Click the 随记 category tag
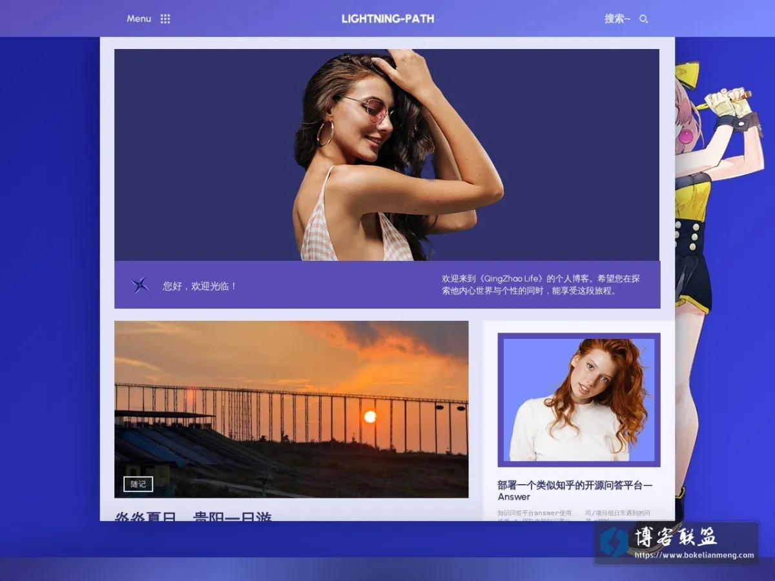Image resolution: width=775 pixels, height=581 pixels. coord(138,484)
